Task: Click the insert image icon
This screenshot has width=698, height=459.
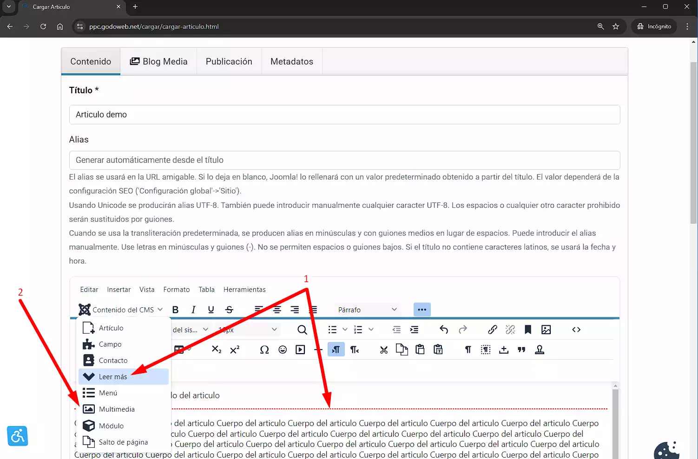Action: pos(546,330)
